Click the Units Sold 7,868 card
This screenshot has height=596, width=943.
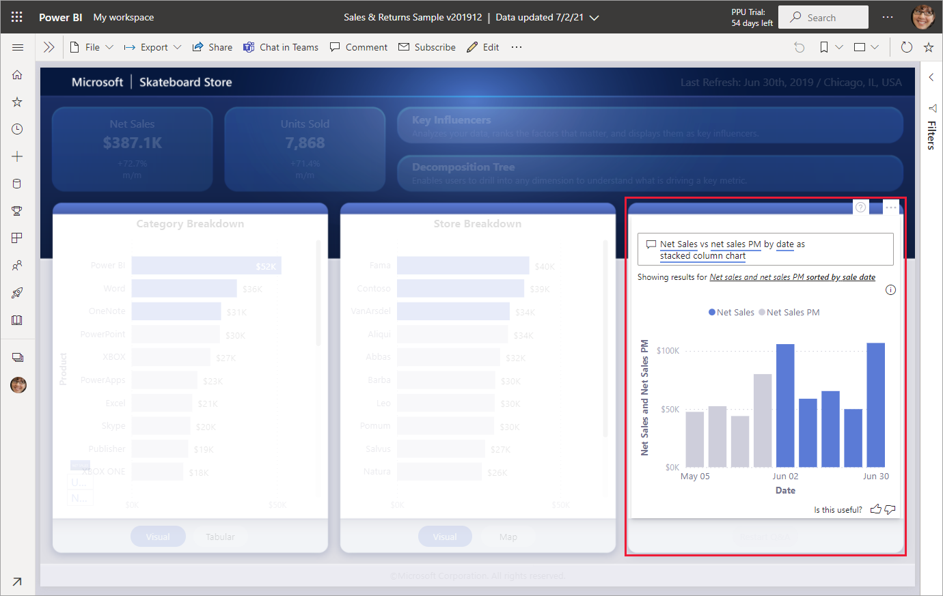click(x=305, y=149)
